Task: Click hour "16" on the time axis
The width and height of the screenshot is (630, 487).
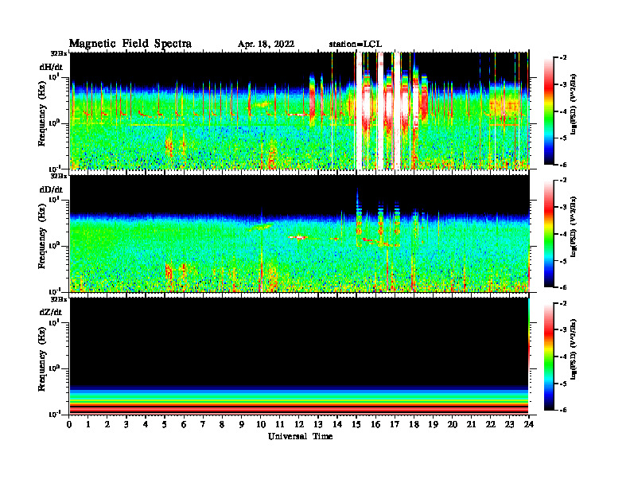Action: (x=375, y=424)
